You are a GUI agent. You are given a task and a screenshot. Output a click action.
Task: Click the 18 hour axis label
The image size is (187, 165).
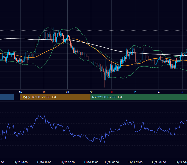[44, 92]
